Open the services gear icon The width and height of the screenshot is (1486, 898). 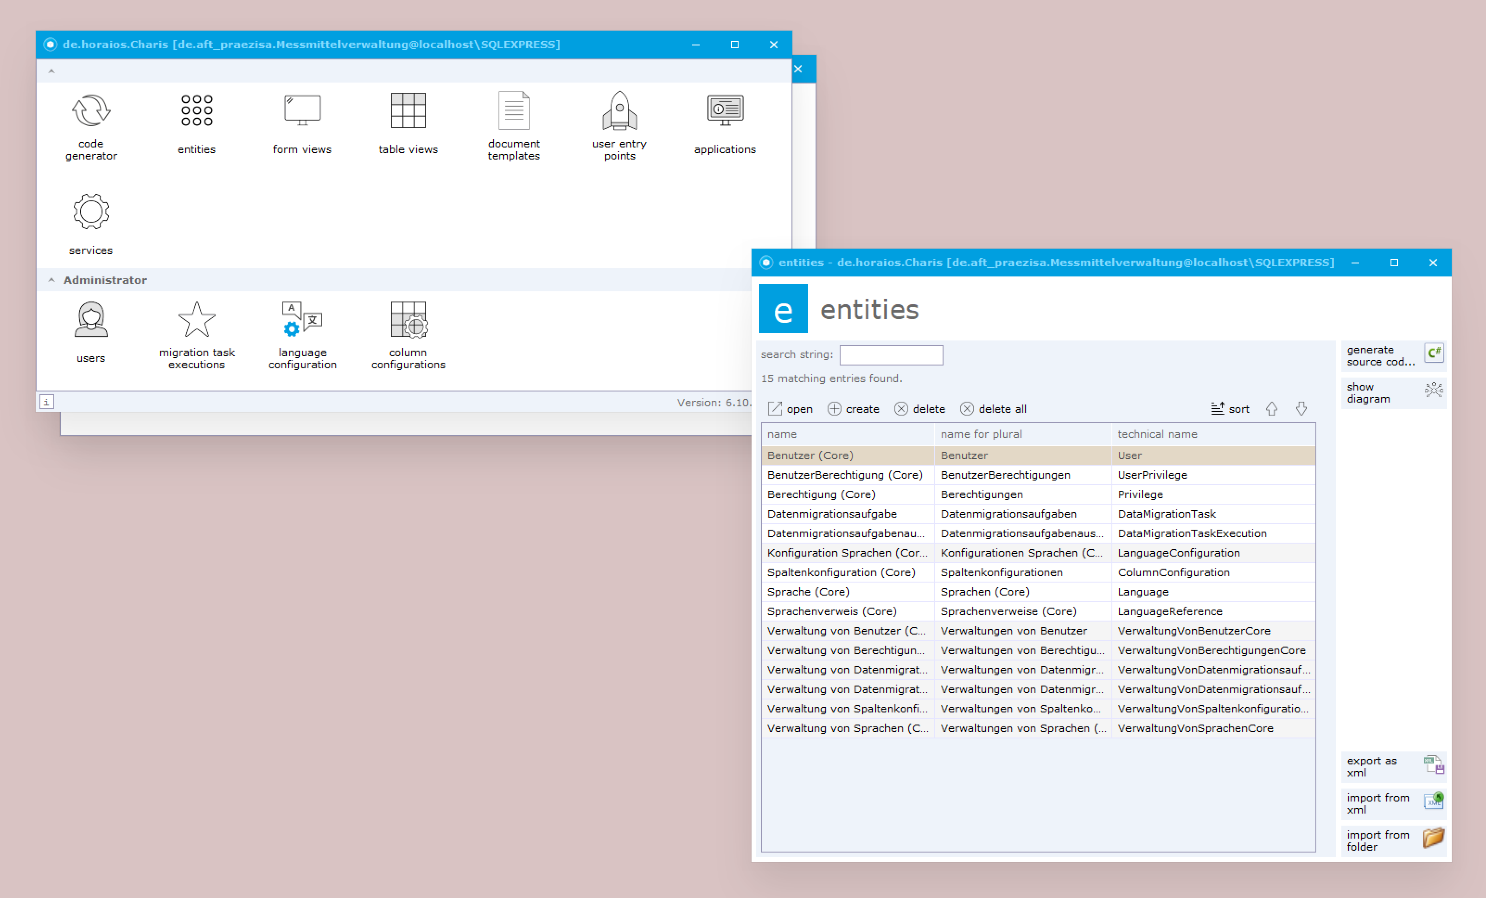click(91, 224)
